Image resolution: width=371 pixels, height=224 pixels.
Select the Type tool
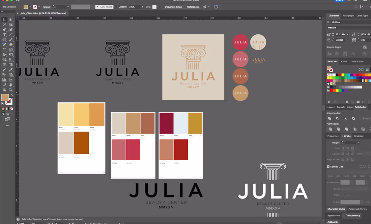coord(4,35)
